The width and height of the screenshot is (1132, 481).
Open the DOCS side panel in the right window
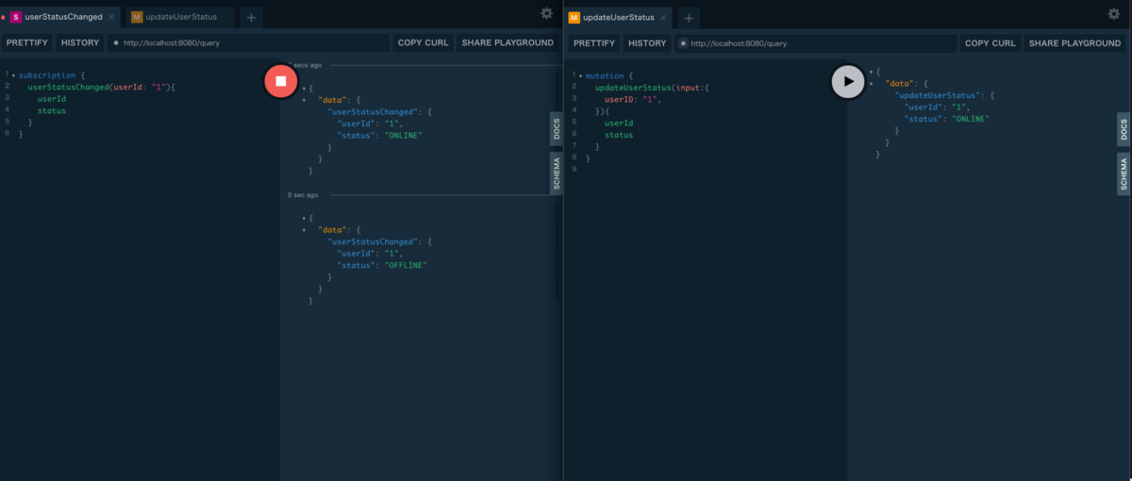click(x=1124, y=128)
